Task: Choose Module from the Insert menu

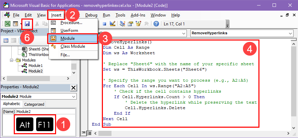Action: pos(73,38)
